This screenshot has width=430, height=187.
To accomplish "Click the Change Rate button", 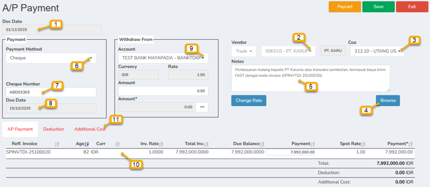I will point(249,101).
